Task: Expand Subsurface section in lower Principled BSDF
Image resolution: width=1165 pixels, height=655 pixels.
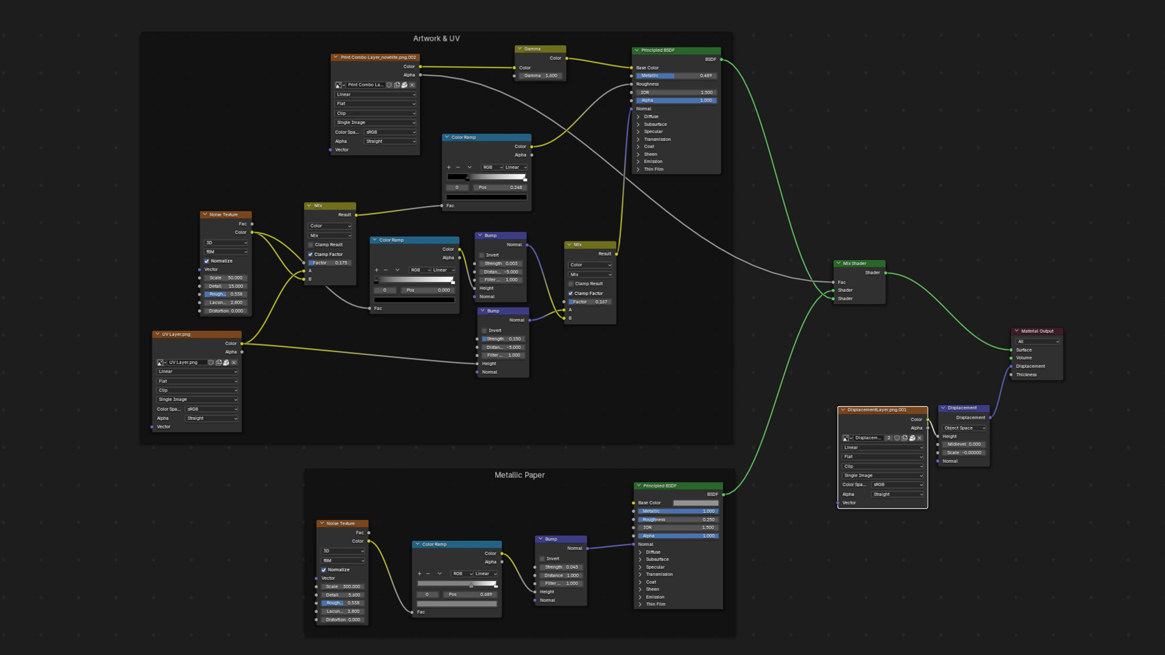Action: point(640,560)
